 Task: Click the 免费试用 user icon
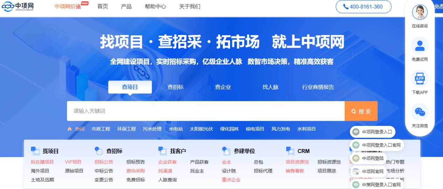(x=420, y=46)
